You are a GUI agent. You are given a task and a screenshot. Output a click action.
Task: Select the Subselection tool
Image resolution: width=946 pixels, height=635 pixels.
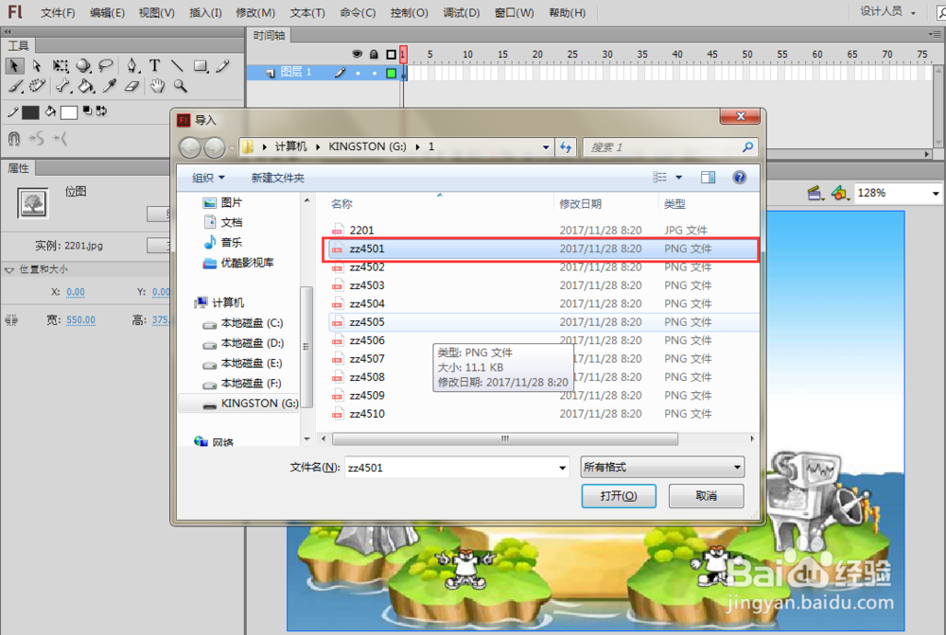[37, 65]
